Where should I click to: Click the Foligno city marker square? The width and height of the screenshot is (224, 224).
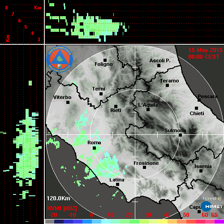point(105,60)
